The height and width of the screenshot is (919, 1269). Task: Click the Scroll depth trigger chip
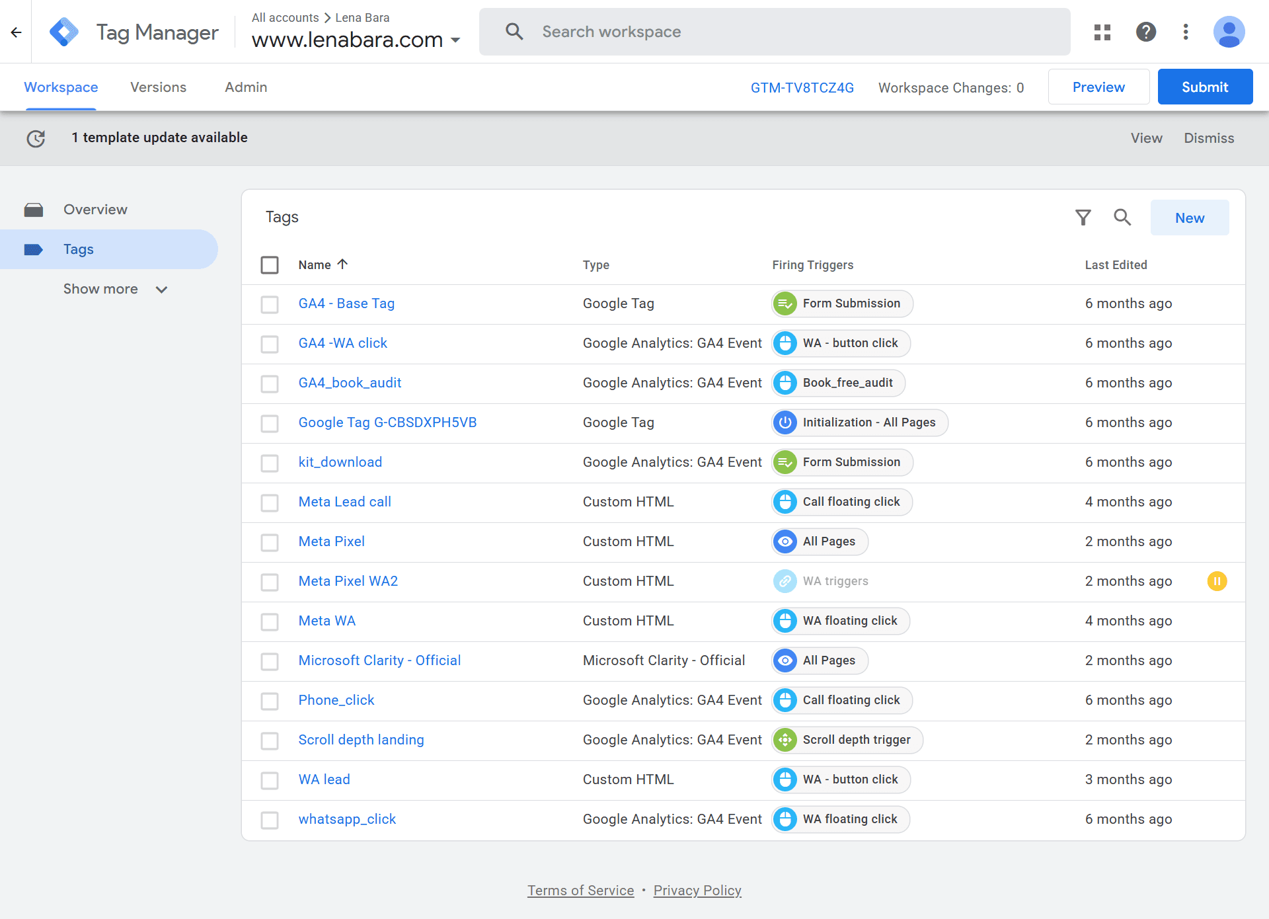click(847, 740)
